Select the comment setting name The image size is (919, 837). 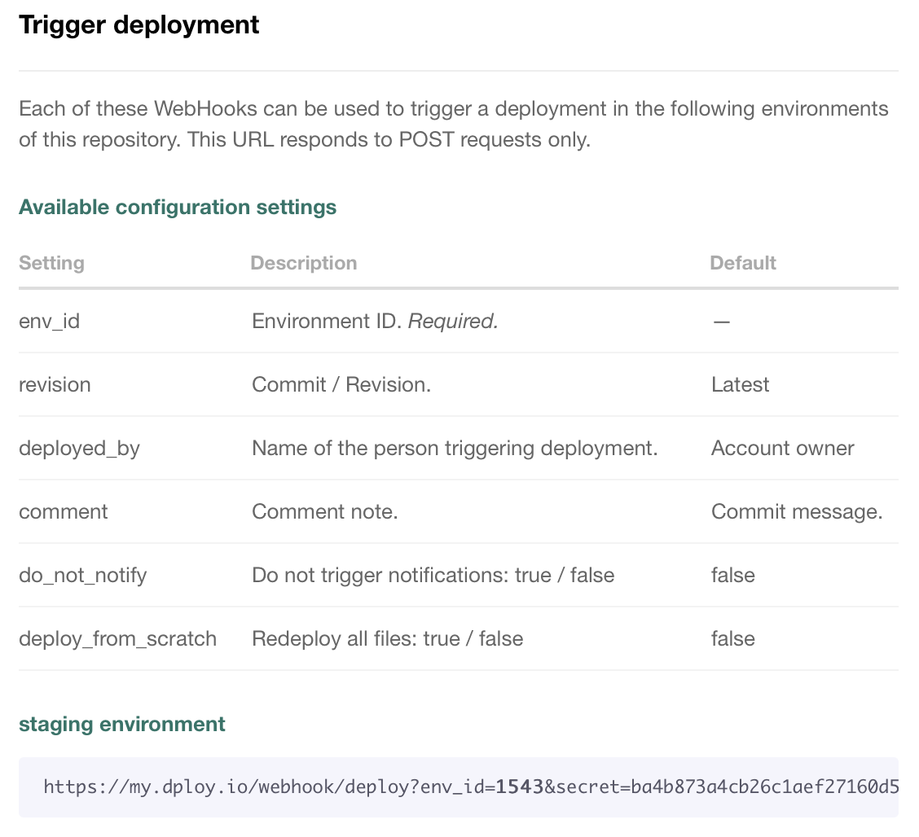pos(63,511)
